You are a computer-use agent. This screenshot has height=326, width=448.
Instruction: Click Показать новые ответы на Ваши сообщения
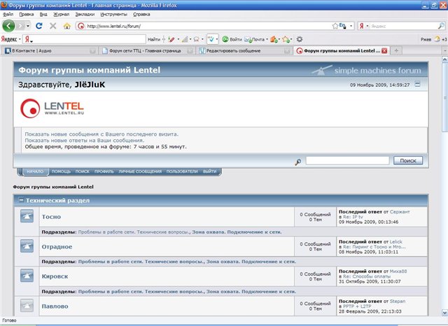click(x=84, y=140)
